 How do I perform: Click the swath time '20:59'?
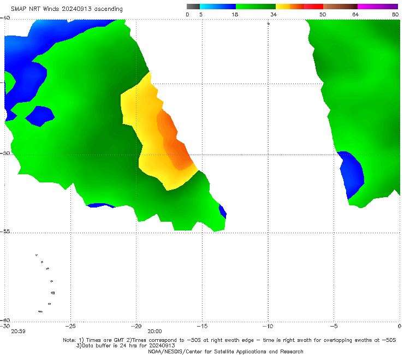click(x=18, y=332)
